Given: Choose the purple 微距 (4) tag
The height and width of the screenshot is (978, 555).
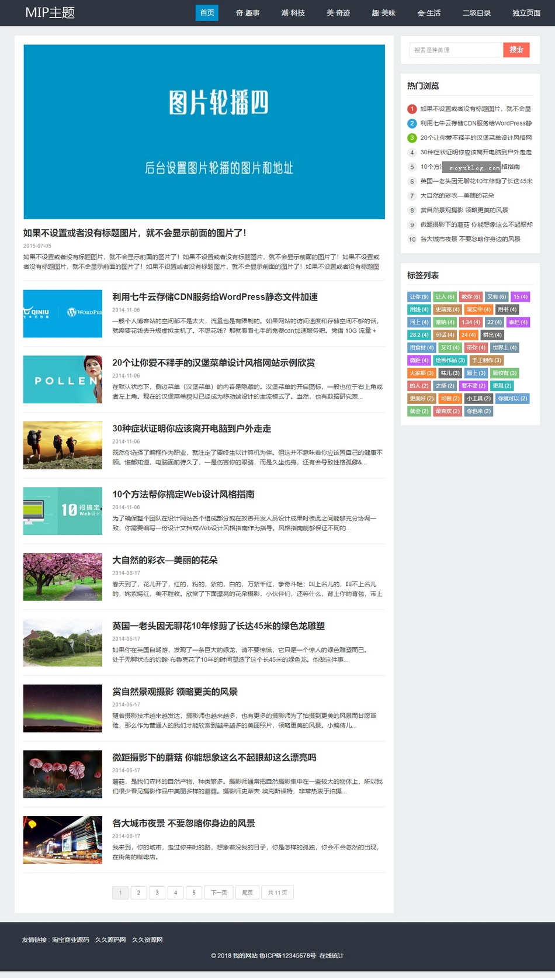Looking at the screenshot, I should tap(419, 360).
